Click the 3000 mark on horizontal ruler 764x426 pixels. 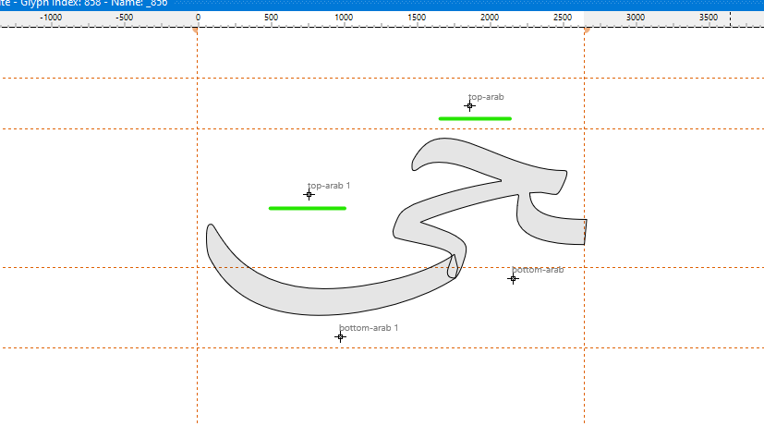coord(636,18)
